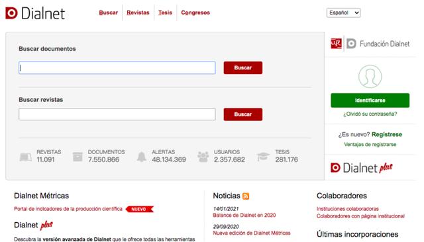
Task: Open the Revistas menu item
Action: click(x=138, y=13)
